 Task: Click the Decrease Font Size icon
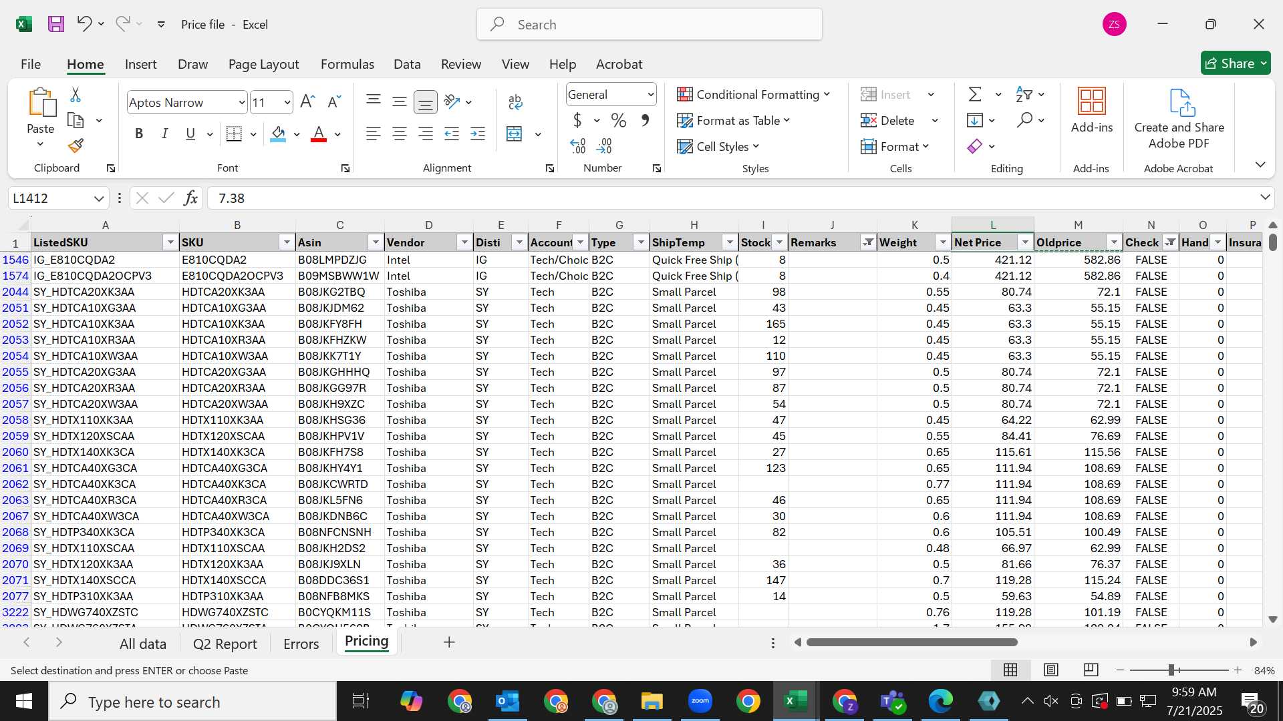[334, 102]
